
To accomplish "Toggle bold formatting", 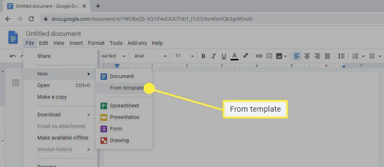I will click(203, 56).
